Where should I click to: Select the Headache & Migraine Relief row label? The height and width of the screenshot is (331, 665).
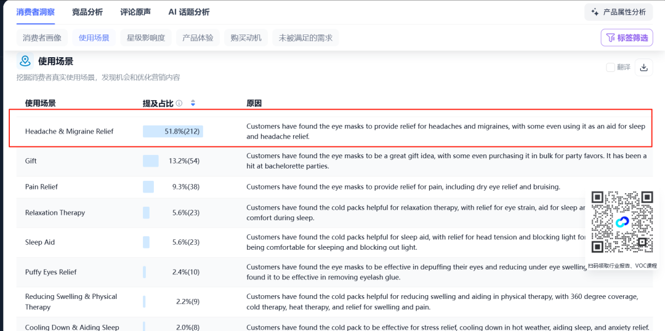point(69,132)
